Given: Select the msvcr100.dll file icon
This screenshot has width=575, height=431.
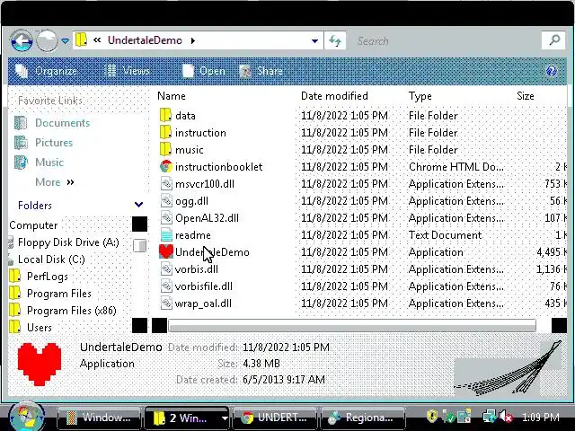Looking at the screenshot, I should click(166, 183).
